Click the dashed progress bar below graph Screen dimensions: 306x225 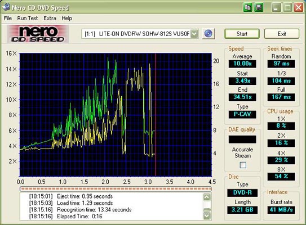click(x=116, y=189)
